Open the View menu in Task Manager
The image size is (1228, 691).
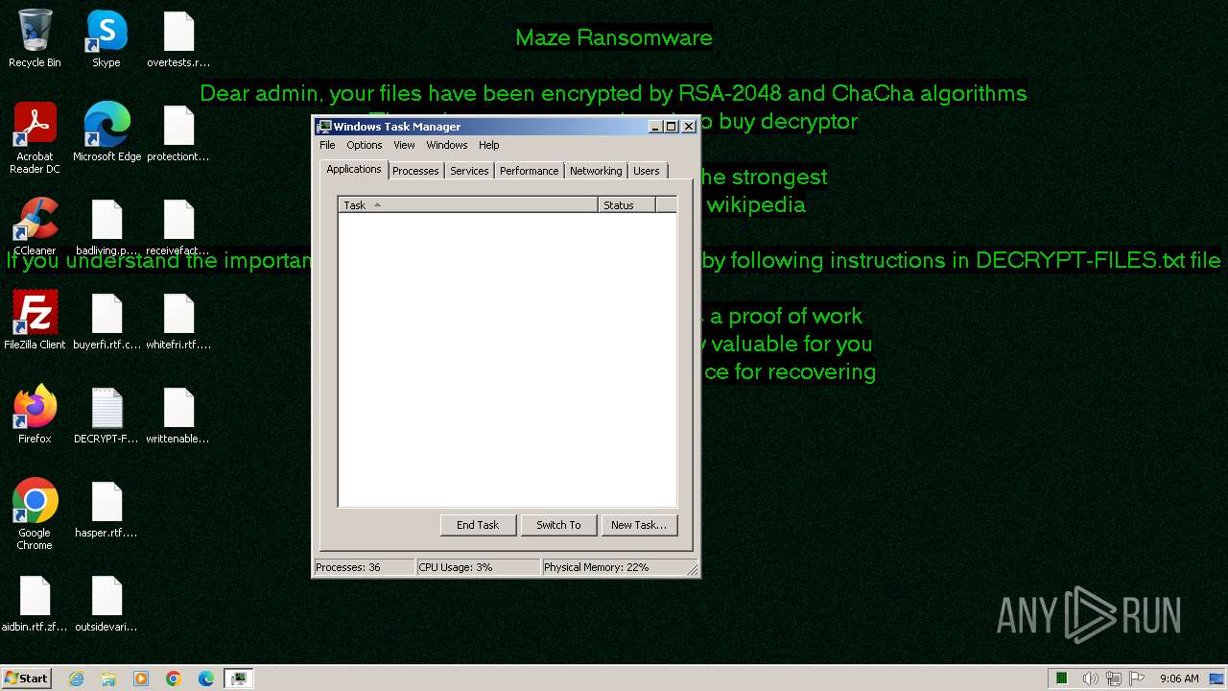(x=404, y=145)
